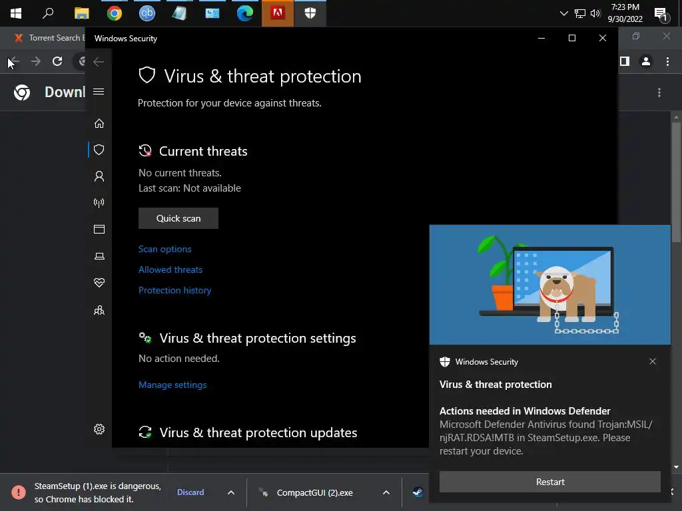The width and height of the screenshot is (682, 511).
Task: Open the Windows Start menu
Action: pyautogui.click(x=16, y=13)
